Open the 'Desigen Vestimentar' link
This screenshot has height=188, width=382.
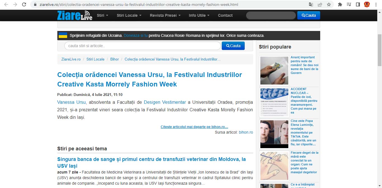pyautogui.click(x=165, y=102)
